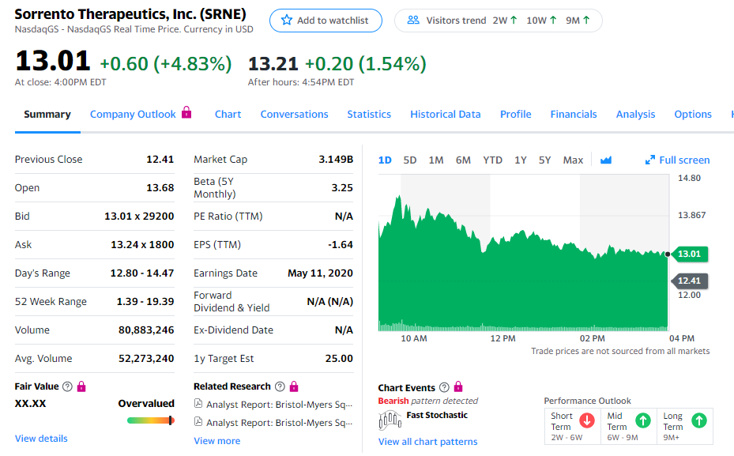The height and width of the screenshot is (456, 734).
Task: Select the Max chart range
Action: click(573, 160)
